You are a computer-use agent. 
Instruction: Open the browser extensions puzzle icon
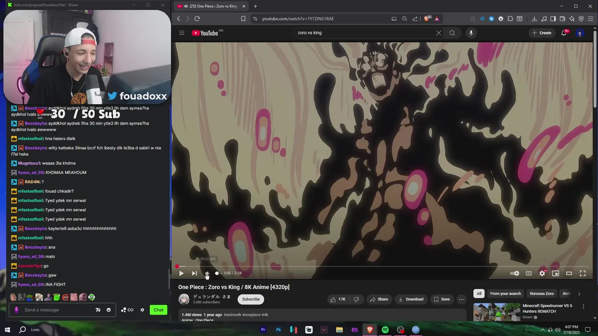510,19
